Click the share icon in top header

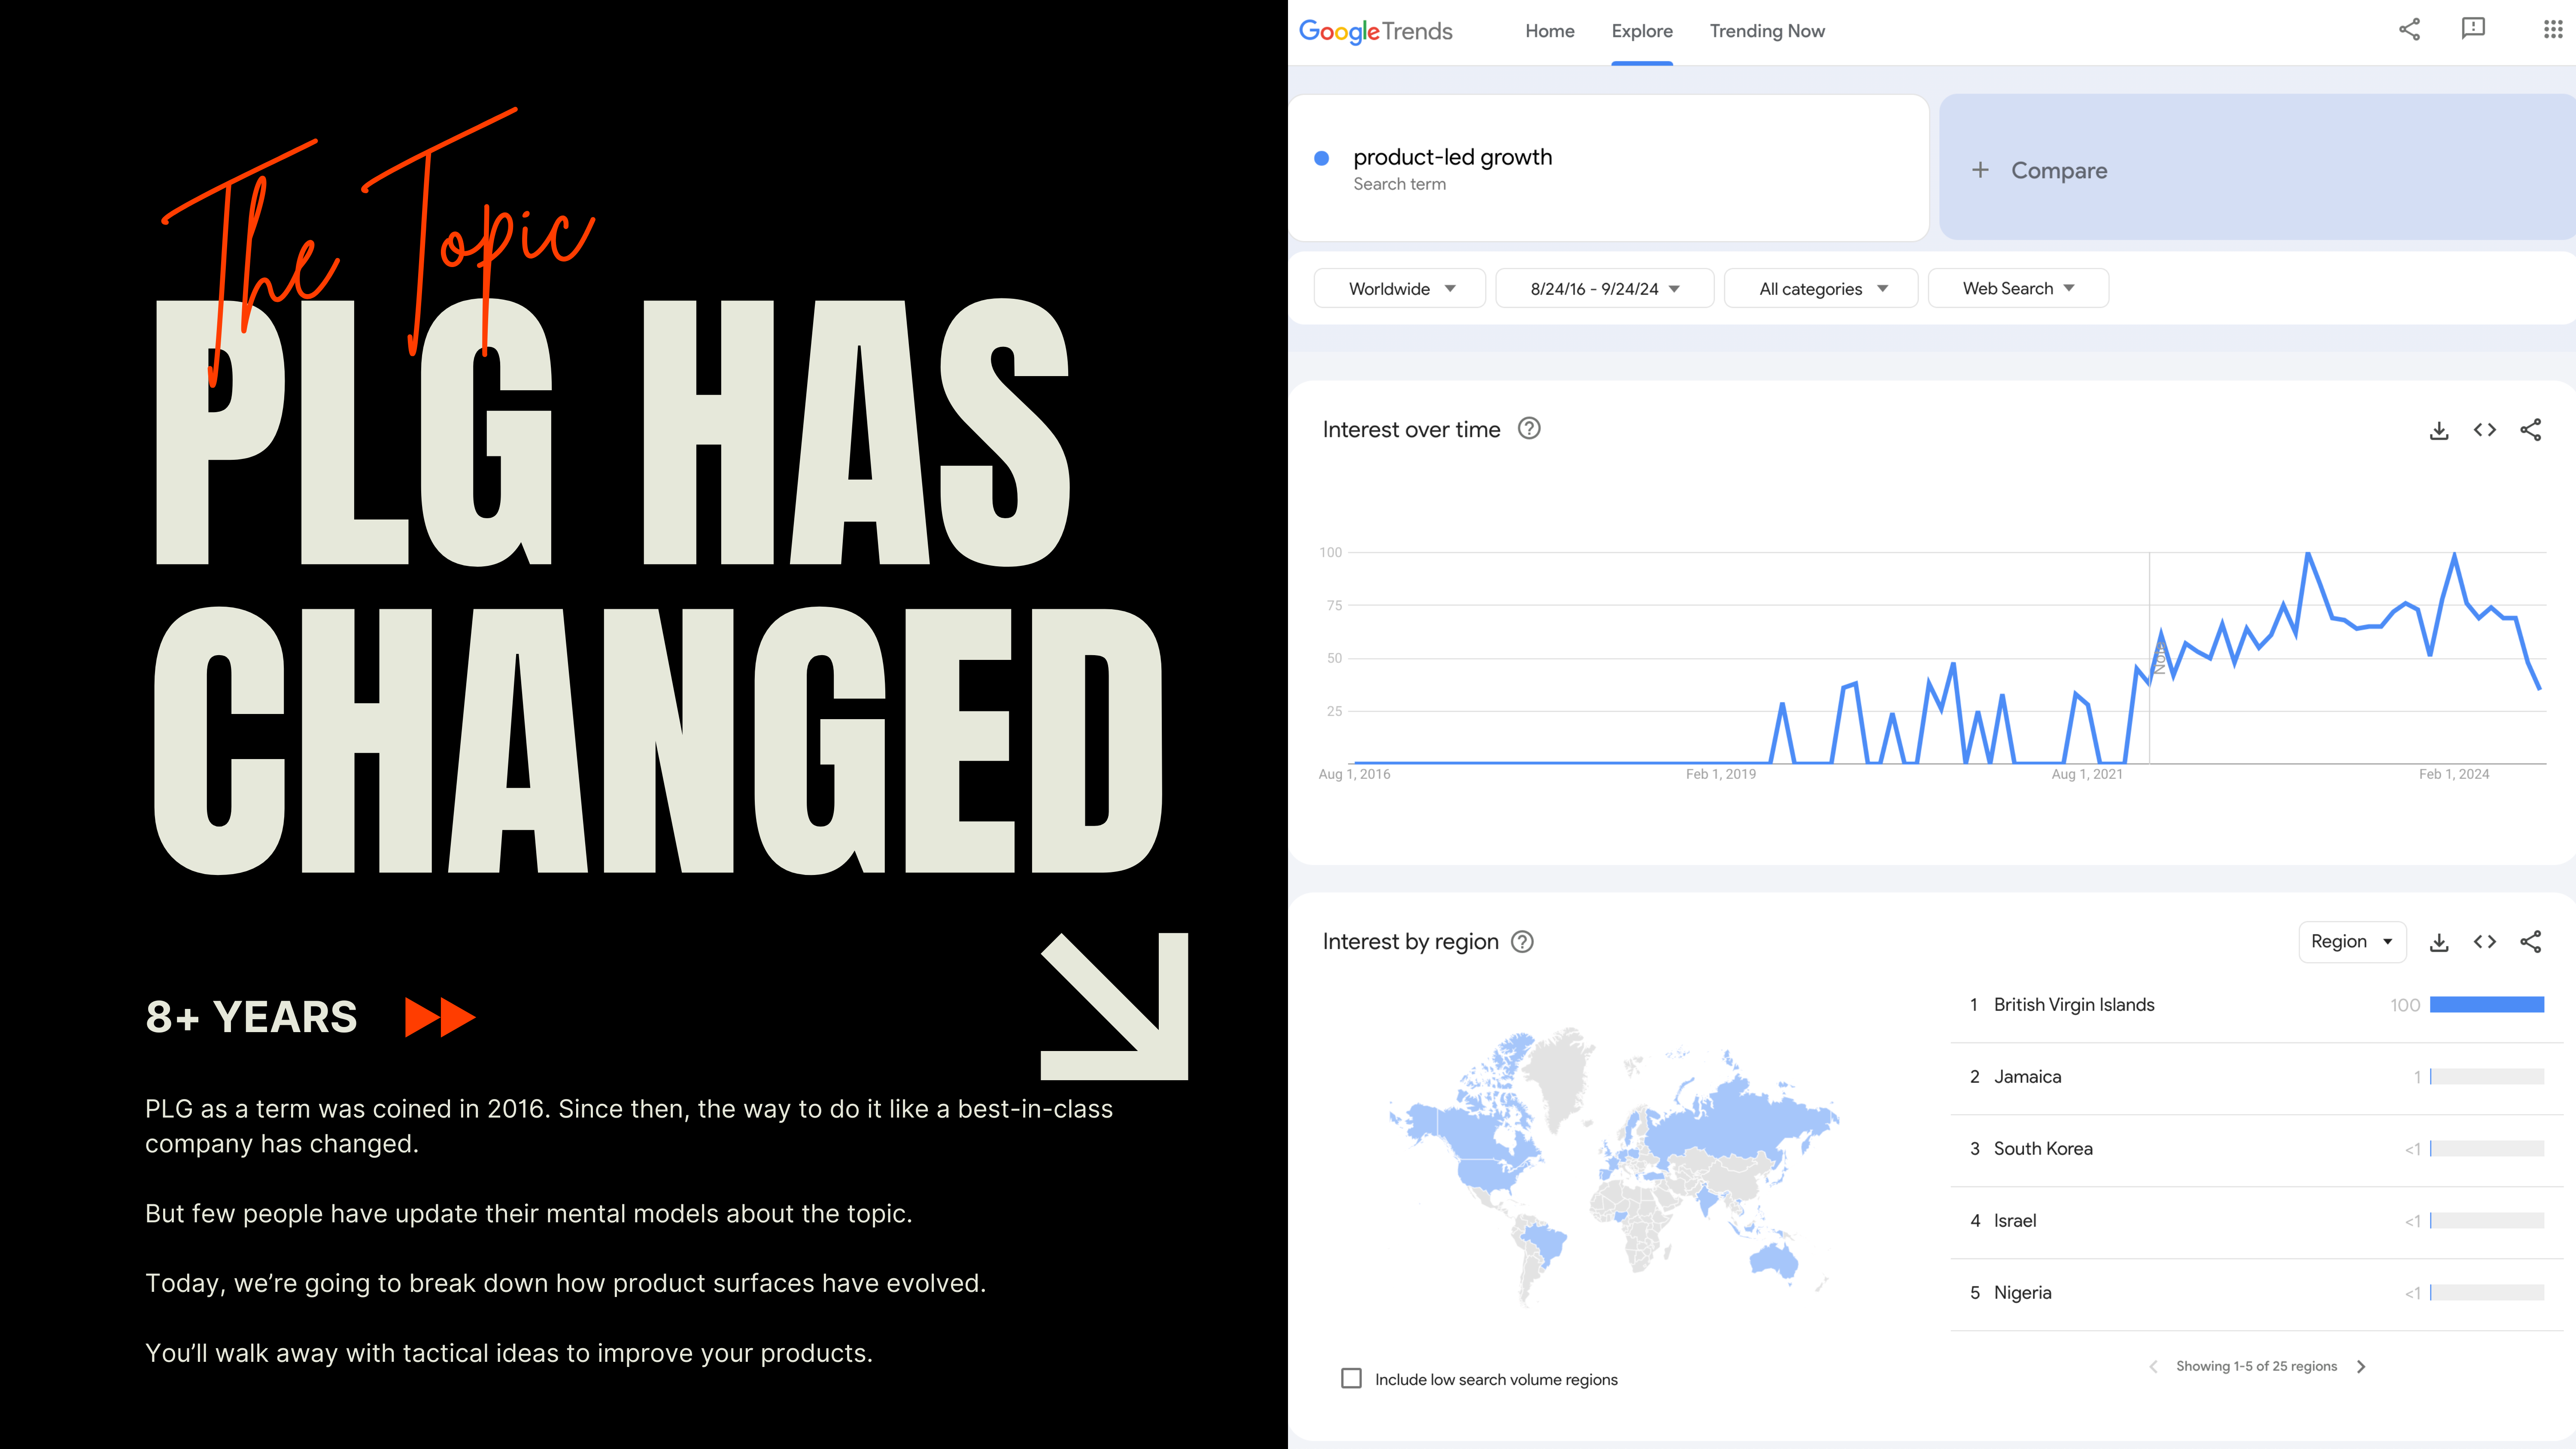click(x=2409, y=29)
